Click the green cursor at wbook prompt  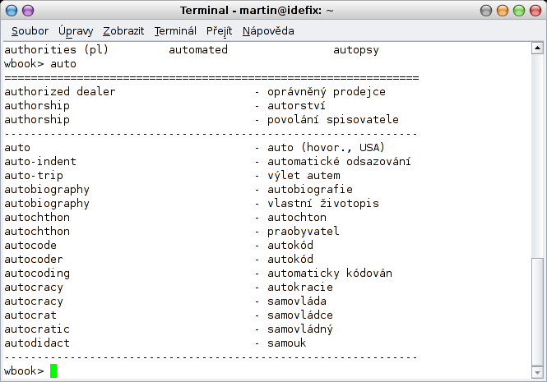(x=53, y=370)
